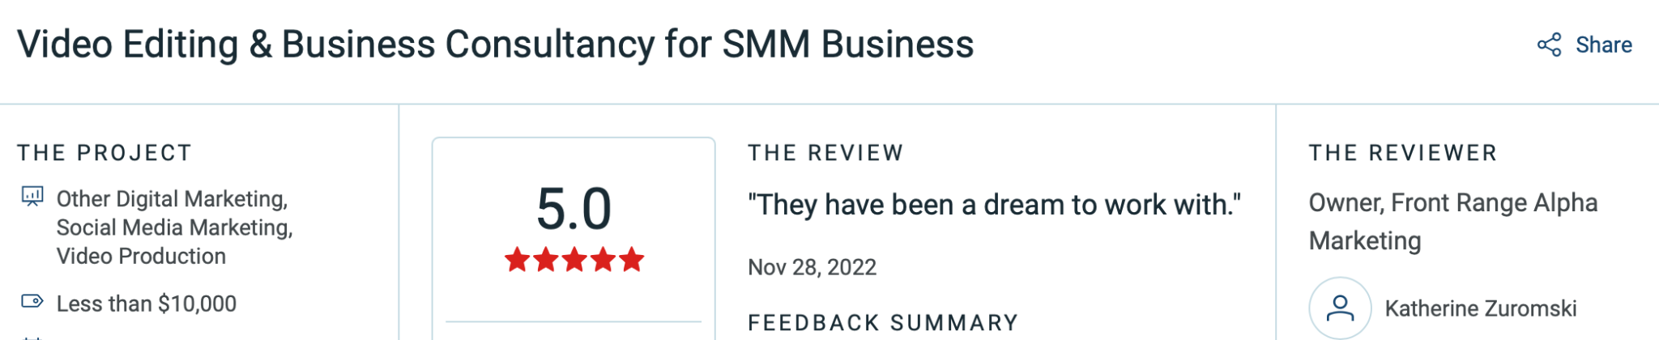1659x340 pixels.
Task: Click the fourth red rating star
Action: tap(603, 260)
